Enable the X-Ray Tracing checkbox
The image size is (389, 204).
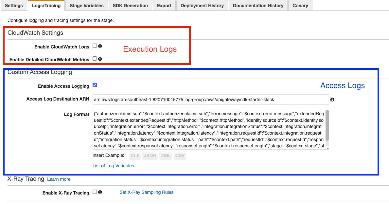tap(94, 192)
